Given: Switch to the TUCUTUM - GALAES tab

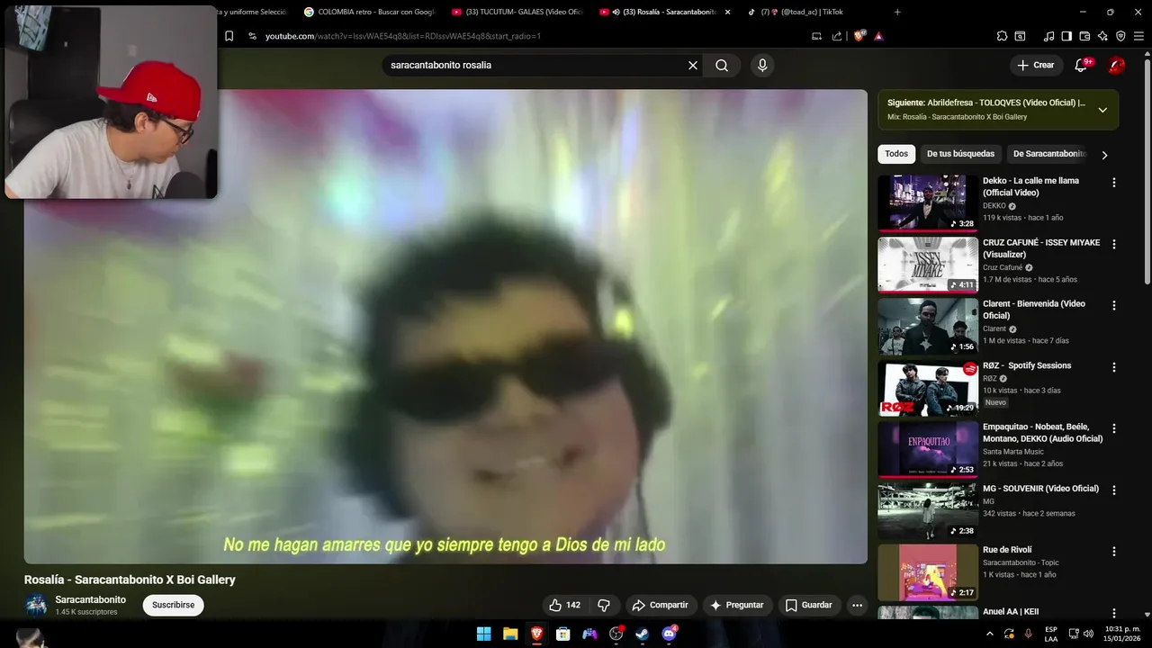Looking at the screenshot, I should [517, 12].
